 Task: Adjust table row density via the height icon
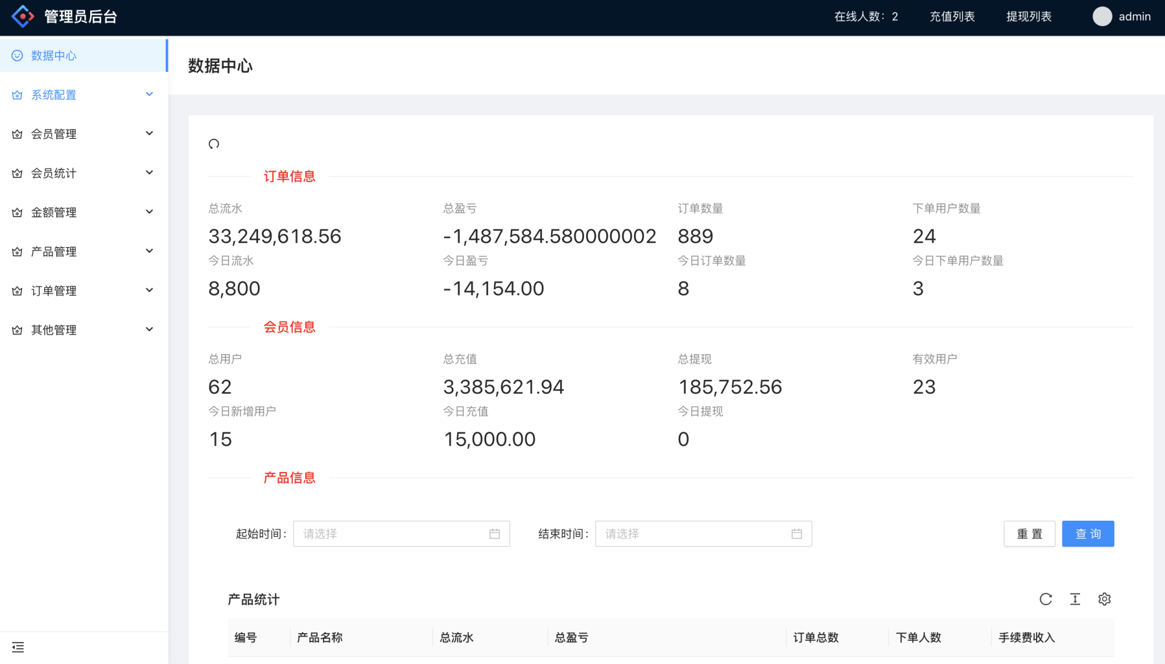1076,599
